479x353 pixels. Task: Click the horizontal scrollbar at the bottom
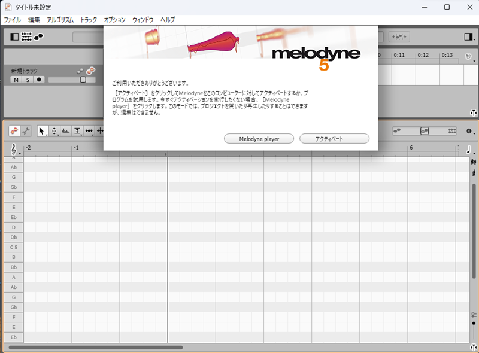[96, 348]
